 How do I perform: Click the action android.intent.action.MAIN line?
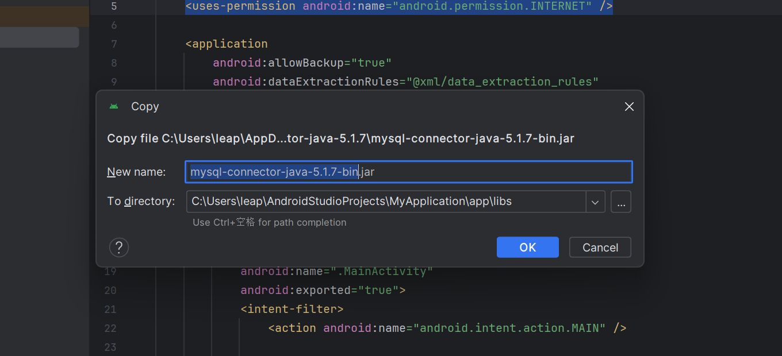coord(447,328)
